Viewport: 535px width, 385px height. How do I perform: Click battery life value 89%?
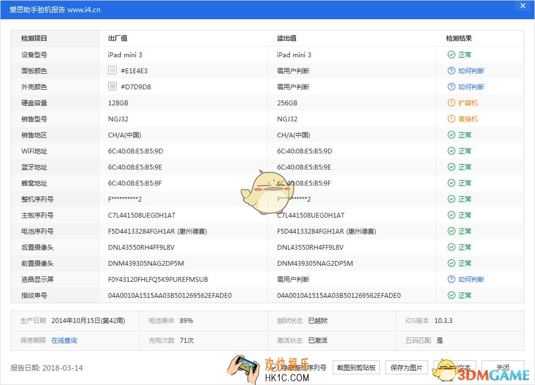coord(186,320)
